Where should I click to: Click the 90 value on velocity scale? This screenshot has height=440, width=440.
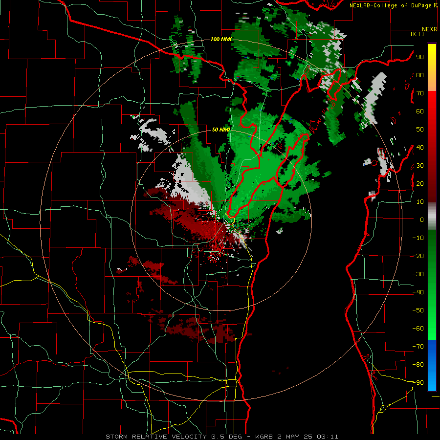click(420, 57)
